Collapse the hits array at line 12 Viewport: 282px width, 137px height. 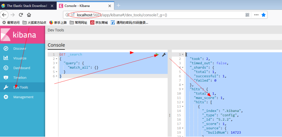point(183,102)
